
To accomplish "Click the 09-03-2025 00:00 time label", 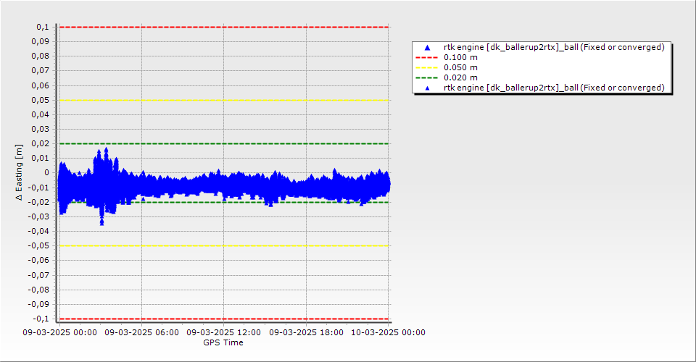I will 60,332.
